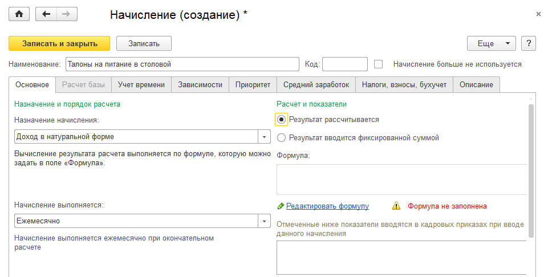Open the Начисление выполняется dropdown list

tap(264, 221)
